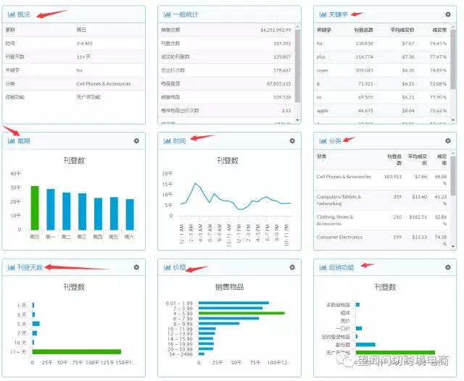
Task: Click chart icon beside 关键字 title
Action: point(323,14)
